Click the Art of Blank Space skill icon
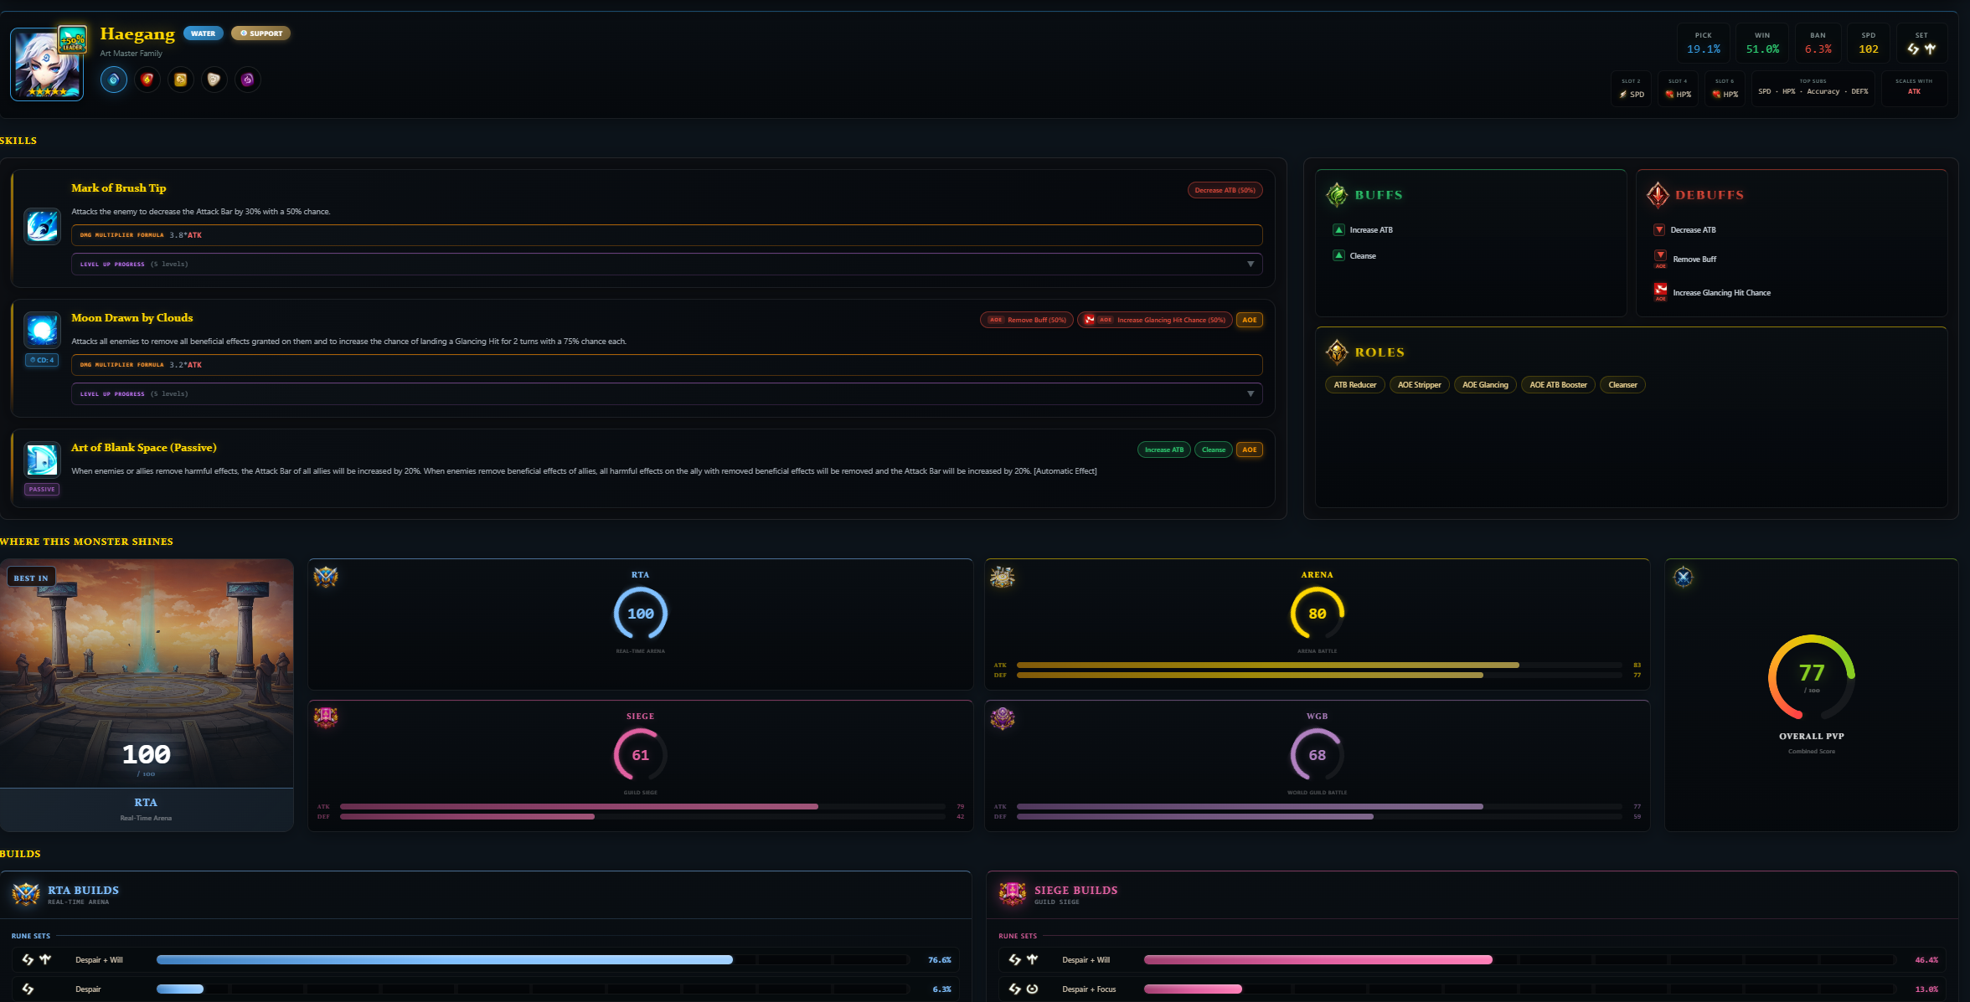Image resolution: width=1970 pixels, height=1002 pixels. [42, 460]
